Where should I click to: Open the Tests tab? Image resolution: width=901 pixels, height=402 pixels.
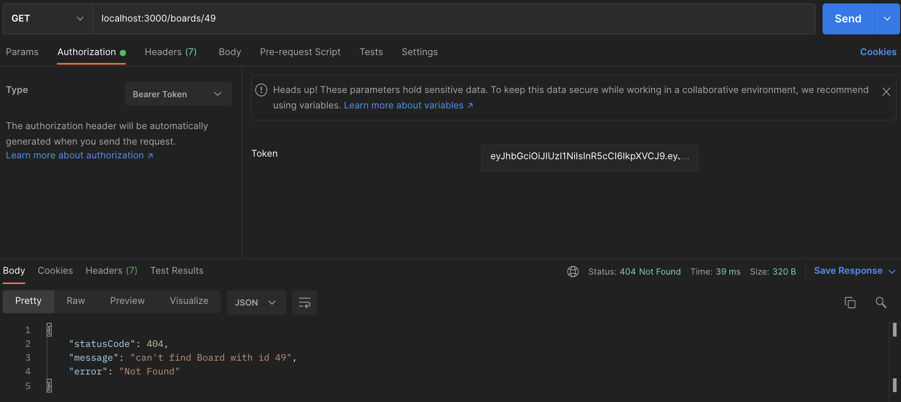click(x=371, y=52)
